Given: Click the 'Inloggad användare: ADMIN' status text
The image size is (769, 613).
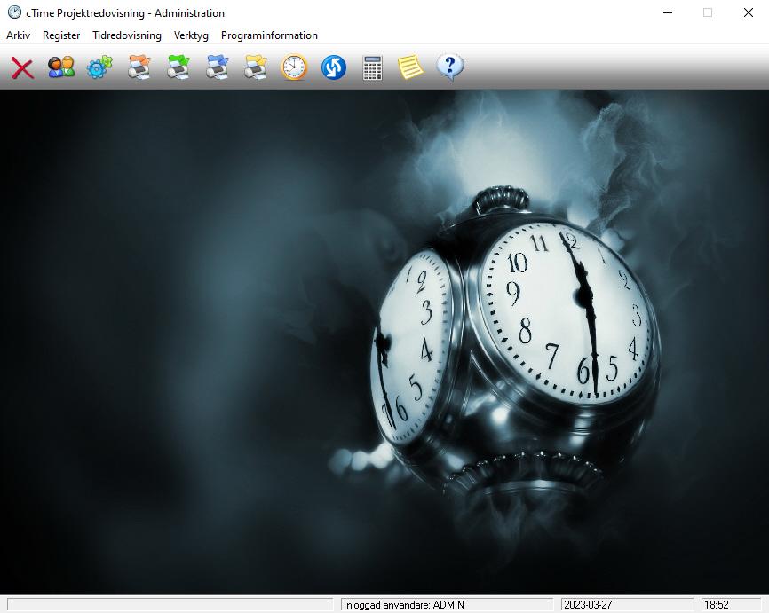Looking at the screenshot, I should pos(404,605).
